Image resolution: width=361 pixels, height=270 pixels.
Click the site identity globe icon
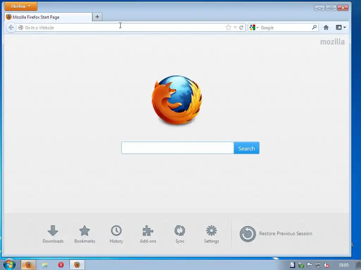pyautogui.click(x=21, y=27)
